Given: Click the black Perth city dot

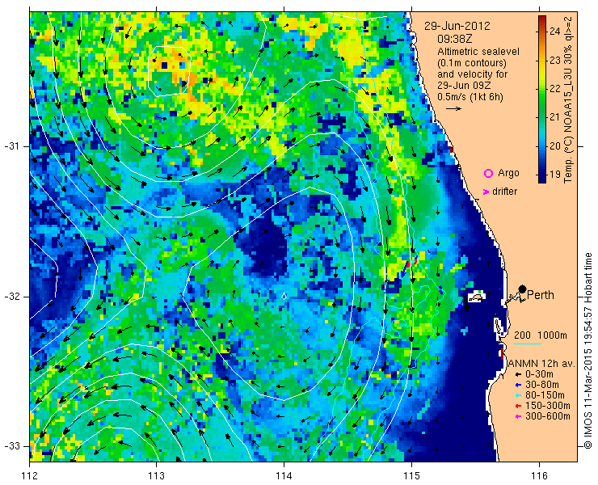Looking at the screenshot, I should [x=523, y=289].
